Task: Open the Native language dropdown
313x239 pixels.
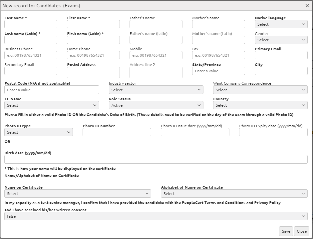Action: 281,24
